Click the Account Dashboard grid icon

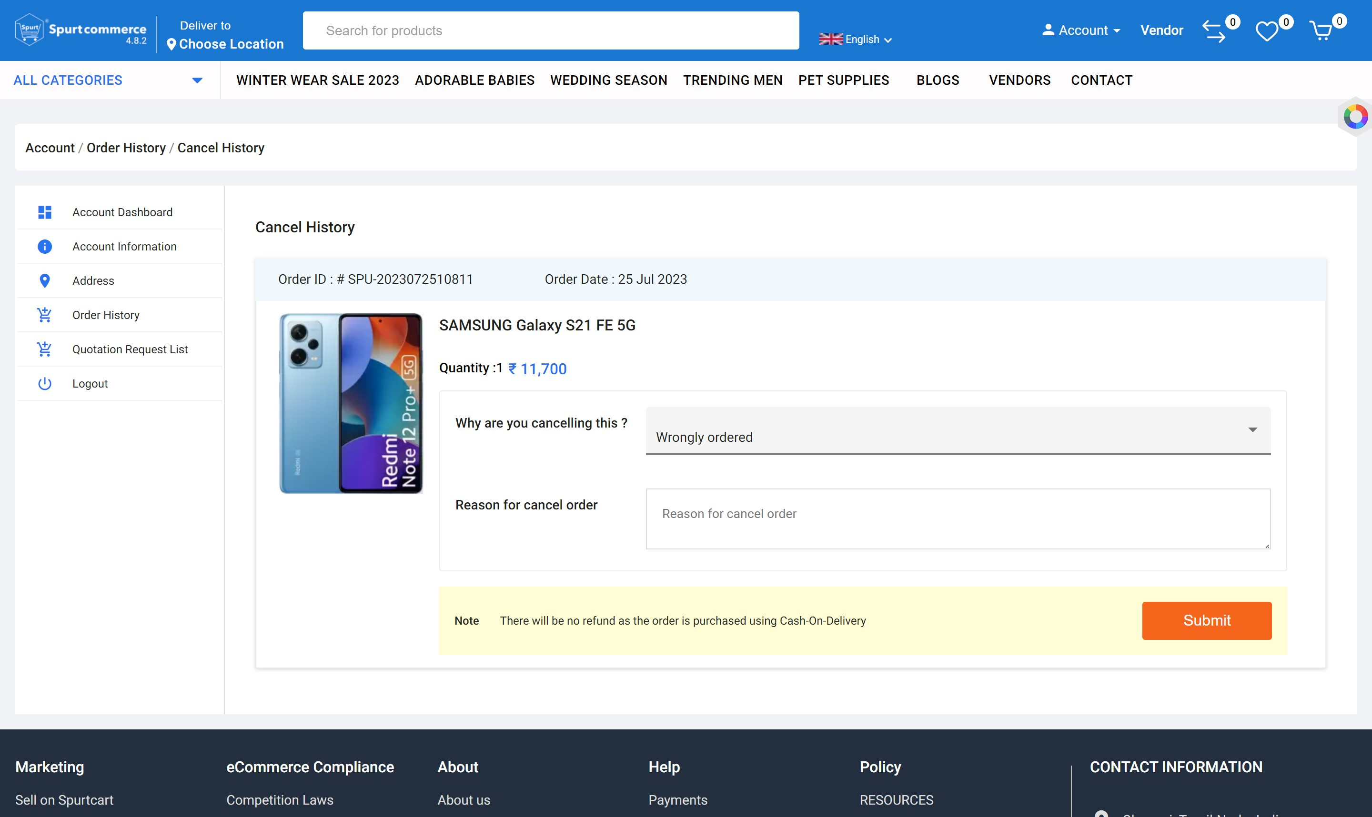[45, 212]
